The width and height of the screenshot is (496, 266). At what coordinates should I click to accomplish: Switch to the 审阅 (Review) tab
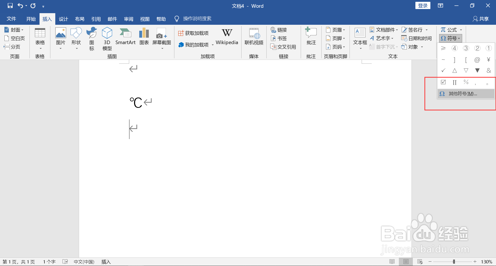[128, 19]
